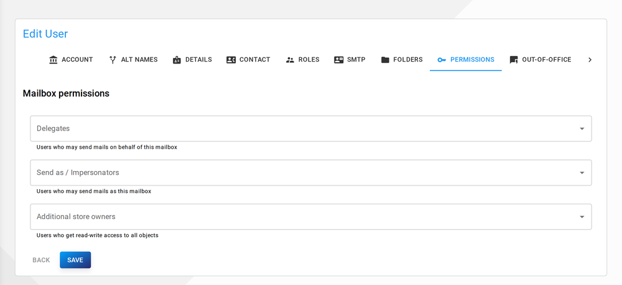Open the Out-of-Office tab

point(541,60)
